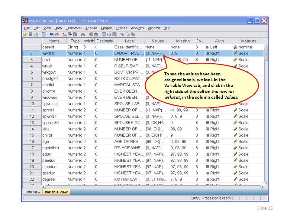Click the variable name cell caseid

[x=54, y=47]
